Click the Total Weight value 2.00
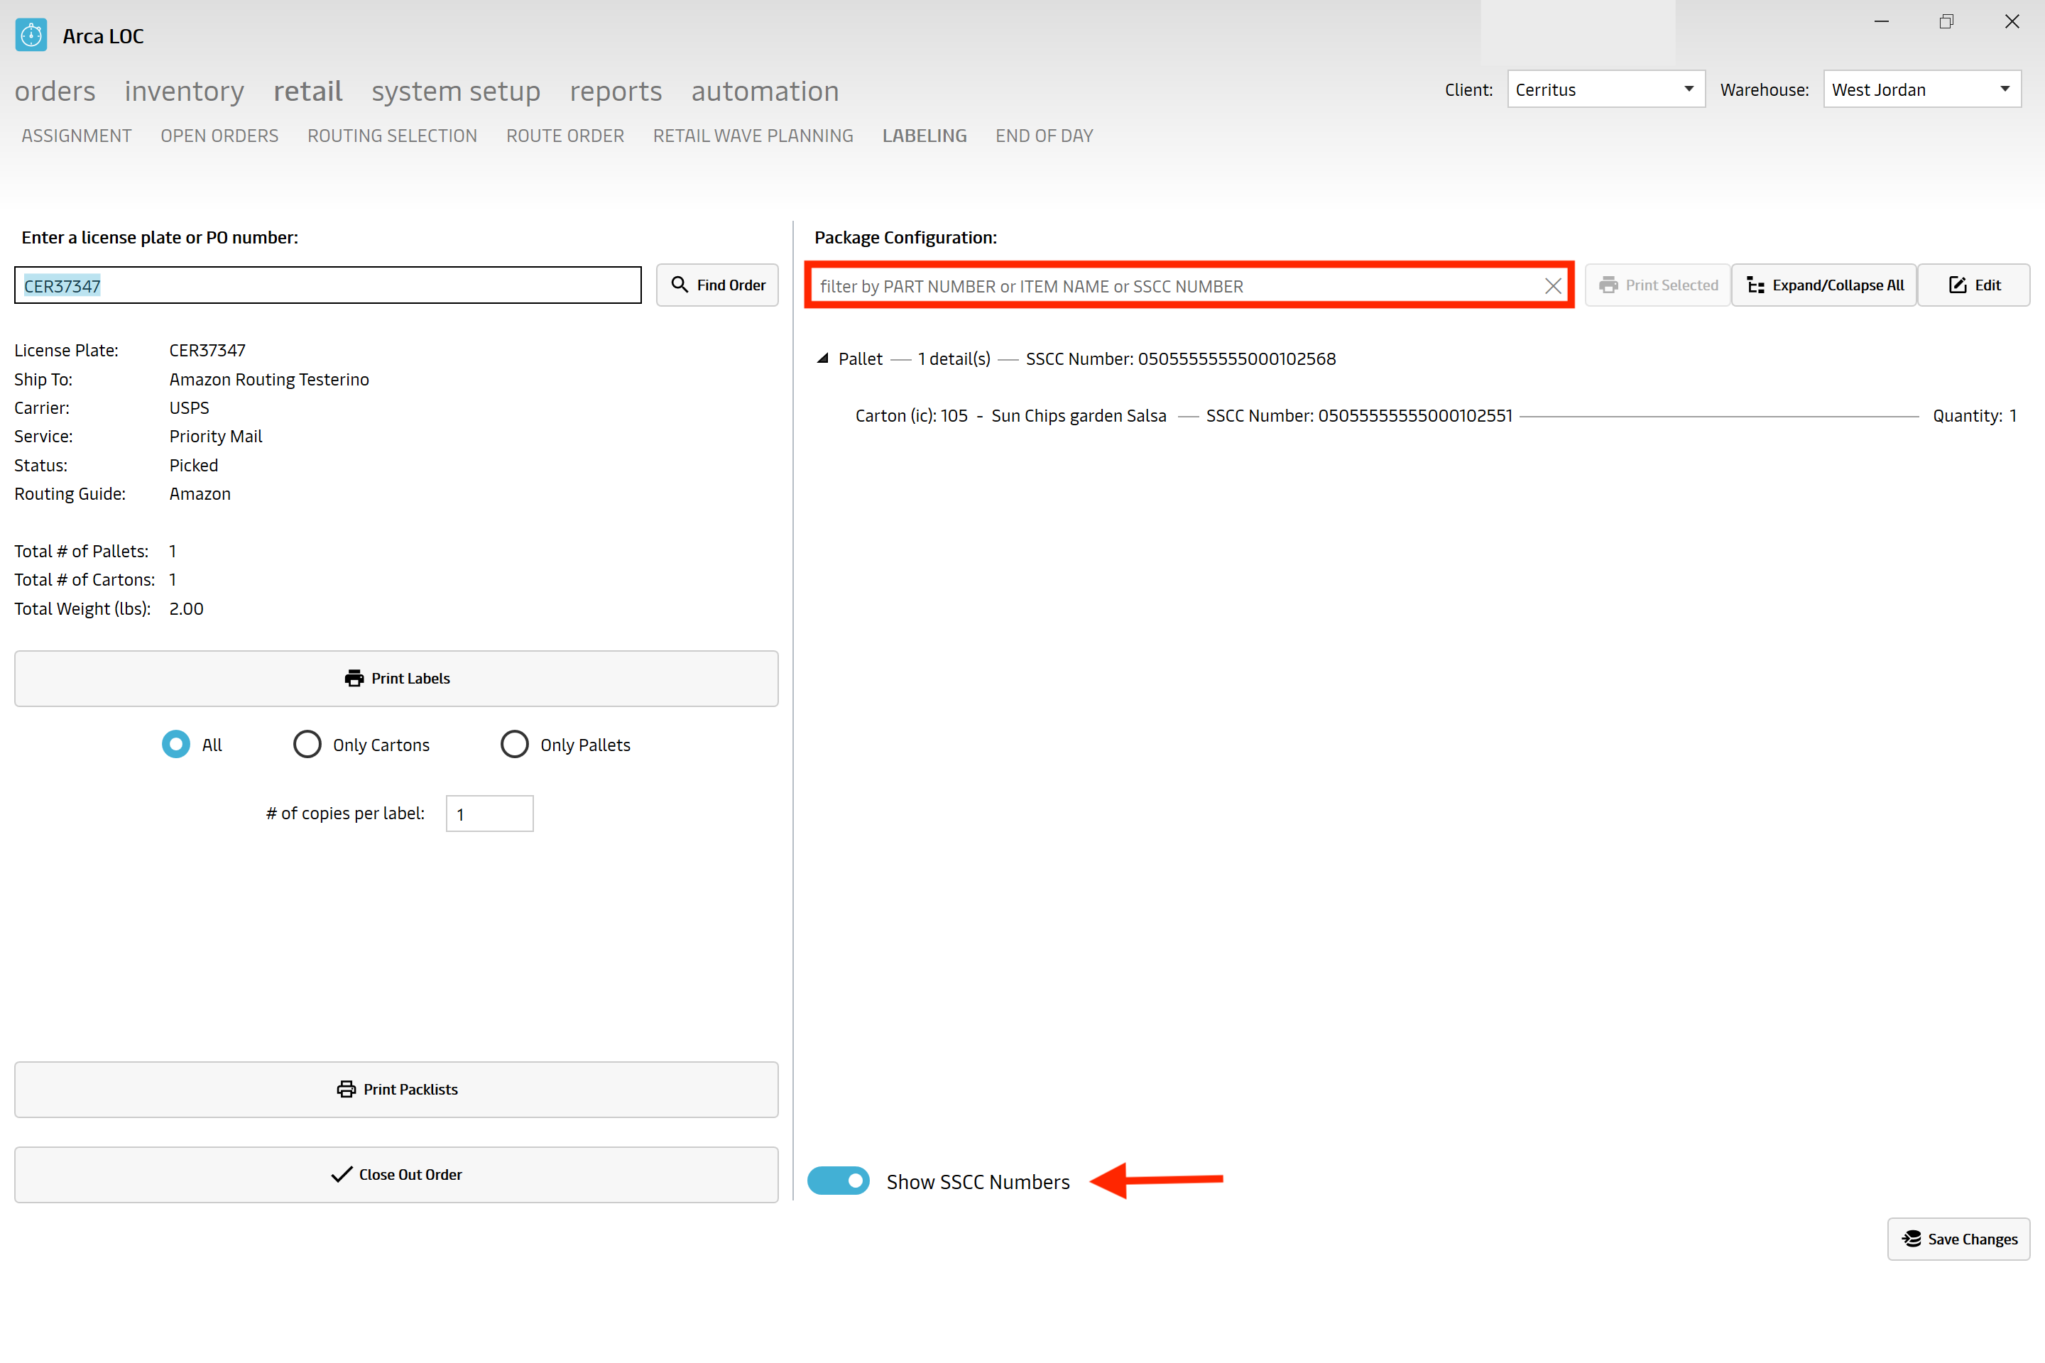The height and width of the screenshot is (1363, 2045). pyautogui.click(x=186, y=608)
